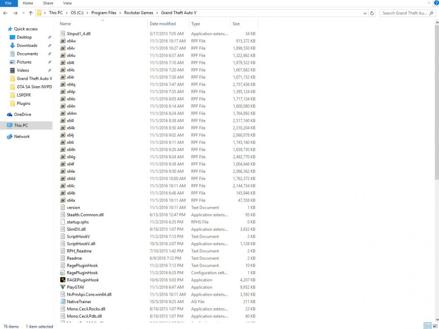Open Desktop in navigation pane
This screenshot has width=439, height=329.
[x=24, y=37]
